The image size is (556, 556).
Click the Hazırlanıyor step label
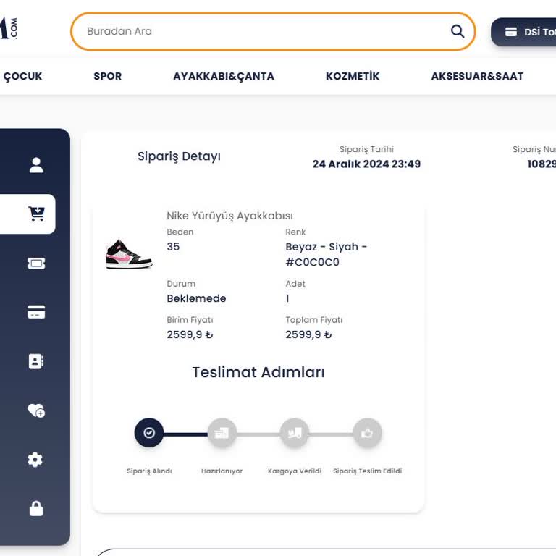pos(222,471)
